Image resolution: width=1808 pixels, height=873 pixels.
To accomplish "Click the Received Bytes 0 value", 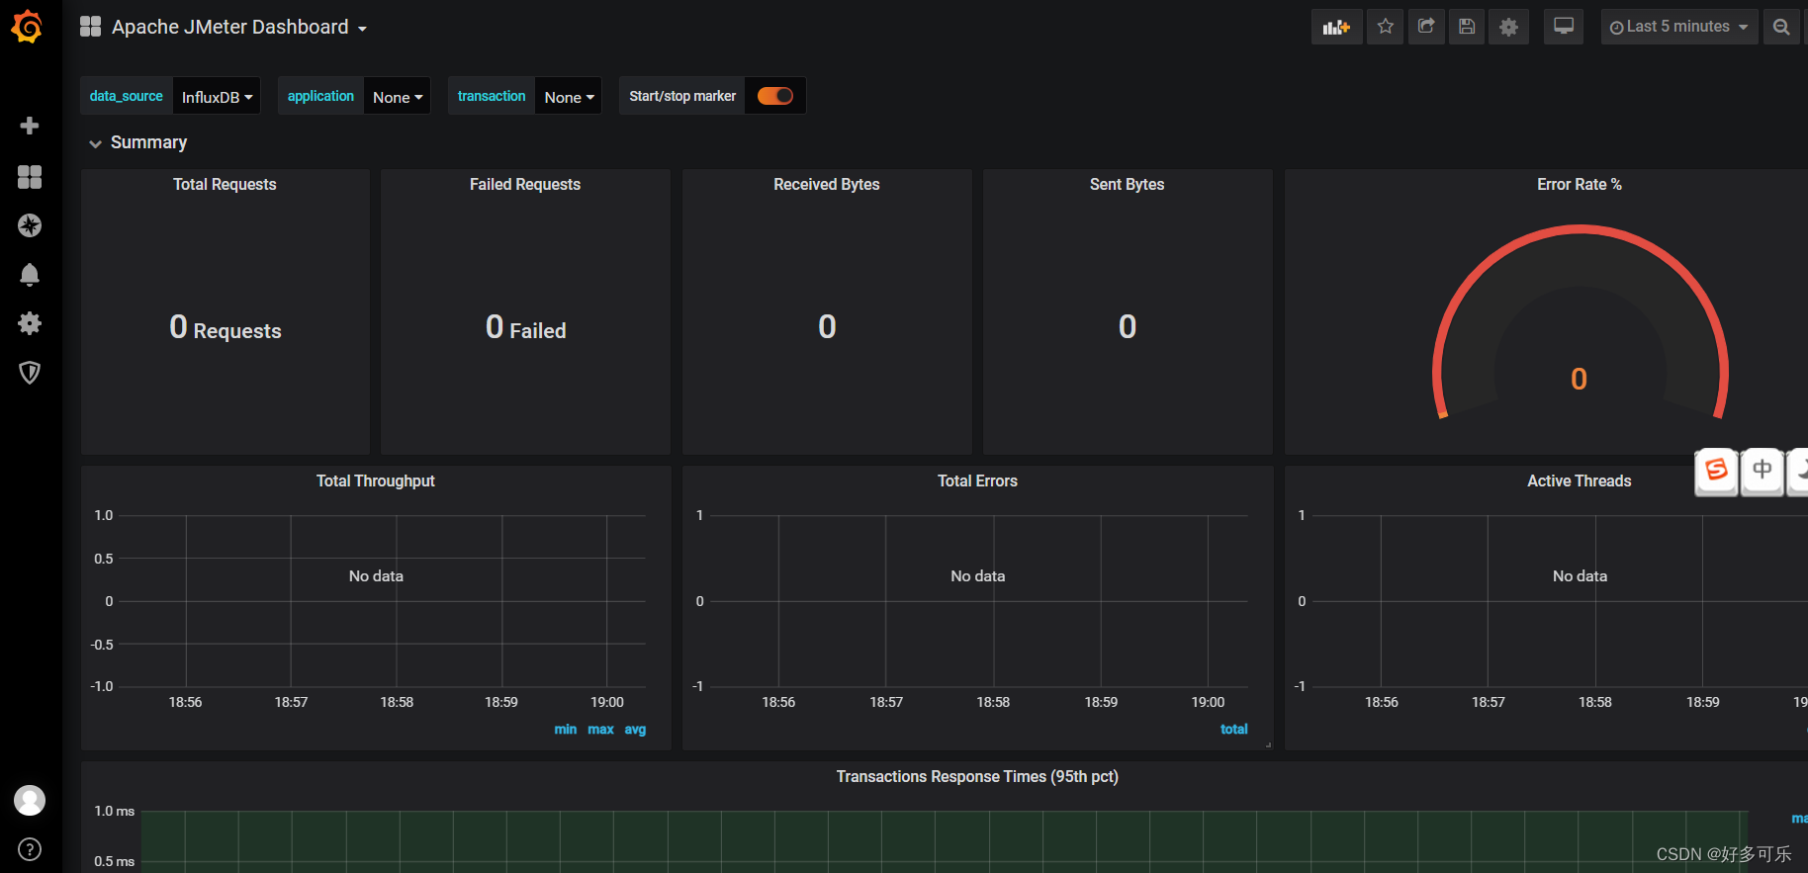I will pyautogui.click(x=827, y=326).
